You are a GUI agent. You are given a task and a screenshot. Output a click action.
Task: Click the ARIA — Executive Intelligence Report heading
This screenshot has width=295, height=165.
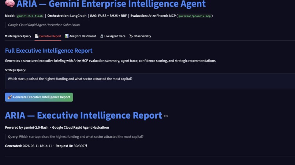tap(83, 115)
